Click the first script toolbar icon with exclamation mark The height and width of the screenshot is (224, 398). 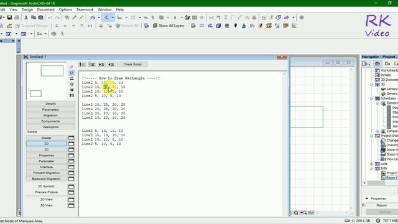coord(82,65)
